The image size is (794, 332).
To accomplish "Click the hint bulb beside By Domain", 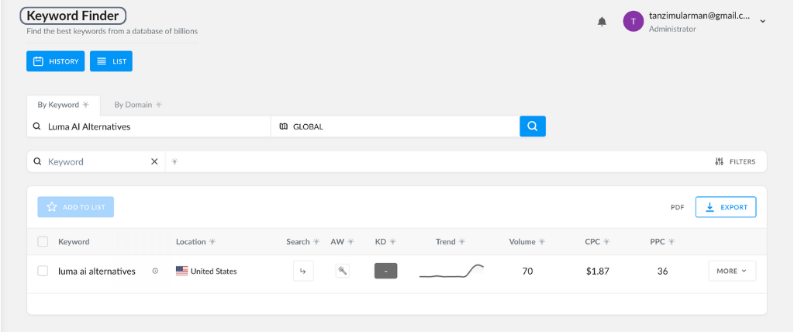I will [x=159, y=105].
